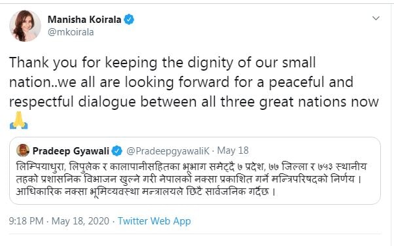Expand the tweet options chevron menu
The height and width of the screenshot is (246, 394).
[376, 18]
